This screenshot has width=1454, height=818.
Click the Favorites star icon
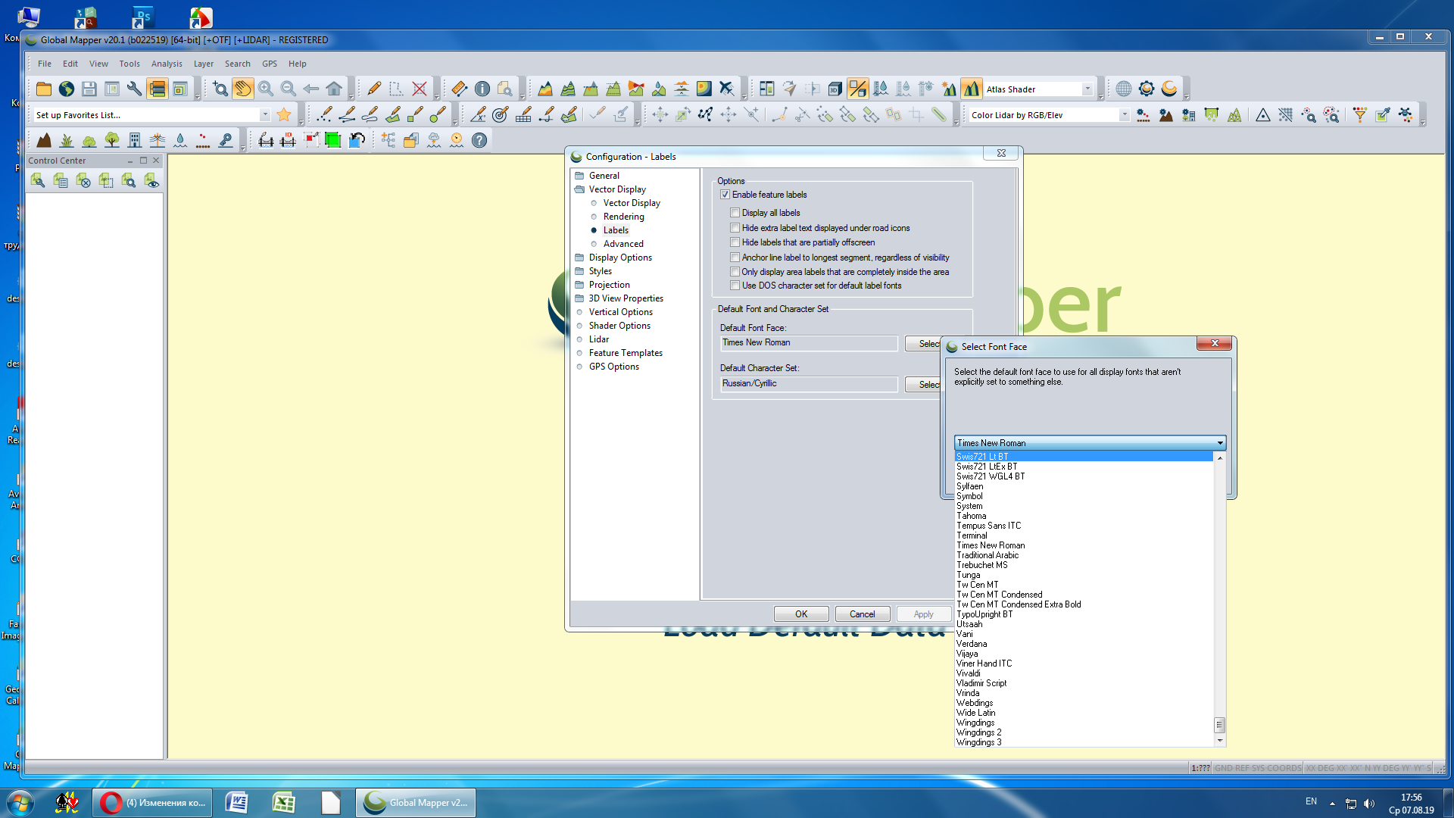284,115
